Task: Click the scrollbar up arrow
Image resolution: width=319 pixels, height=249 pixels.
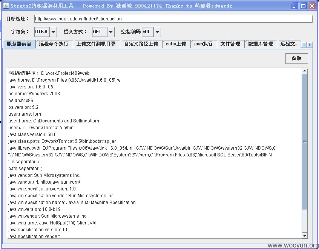Action: click(305, 71)
